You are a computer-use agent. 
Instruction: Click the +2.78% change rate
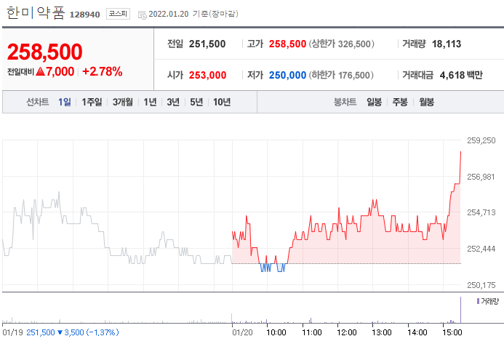103,71
